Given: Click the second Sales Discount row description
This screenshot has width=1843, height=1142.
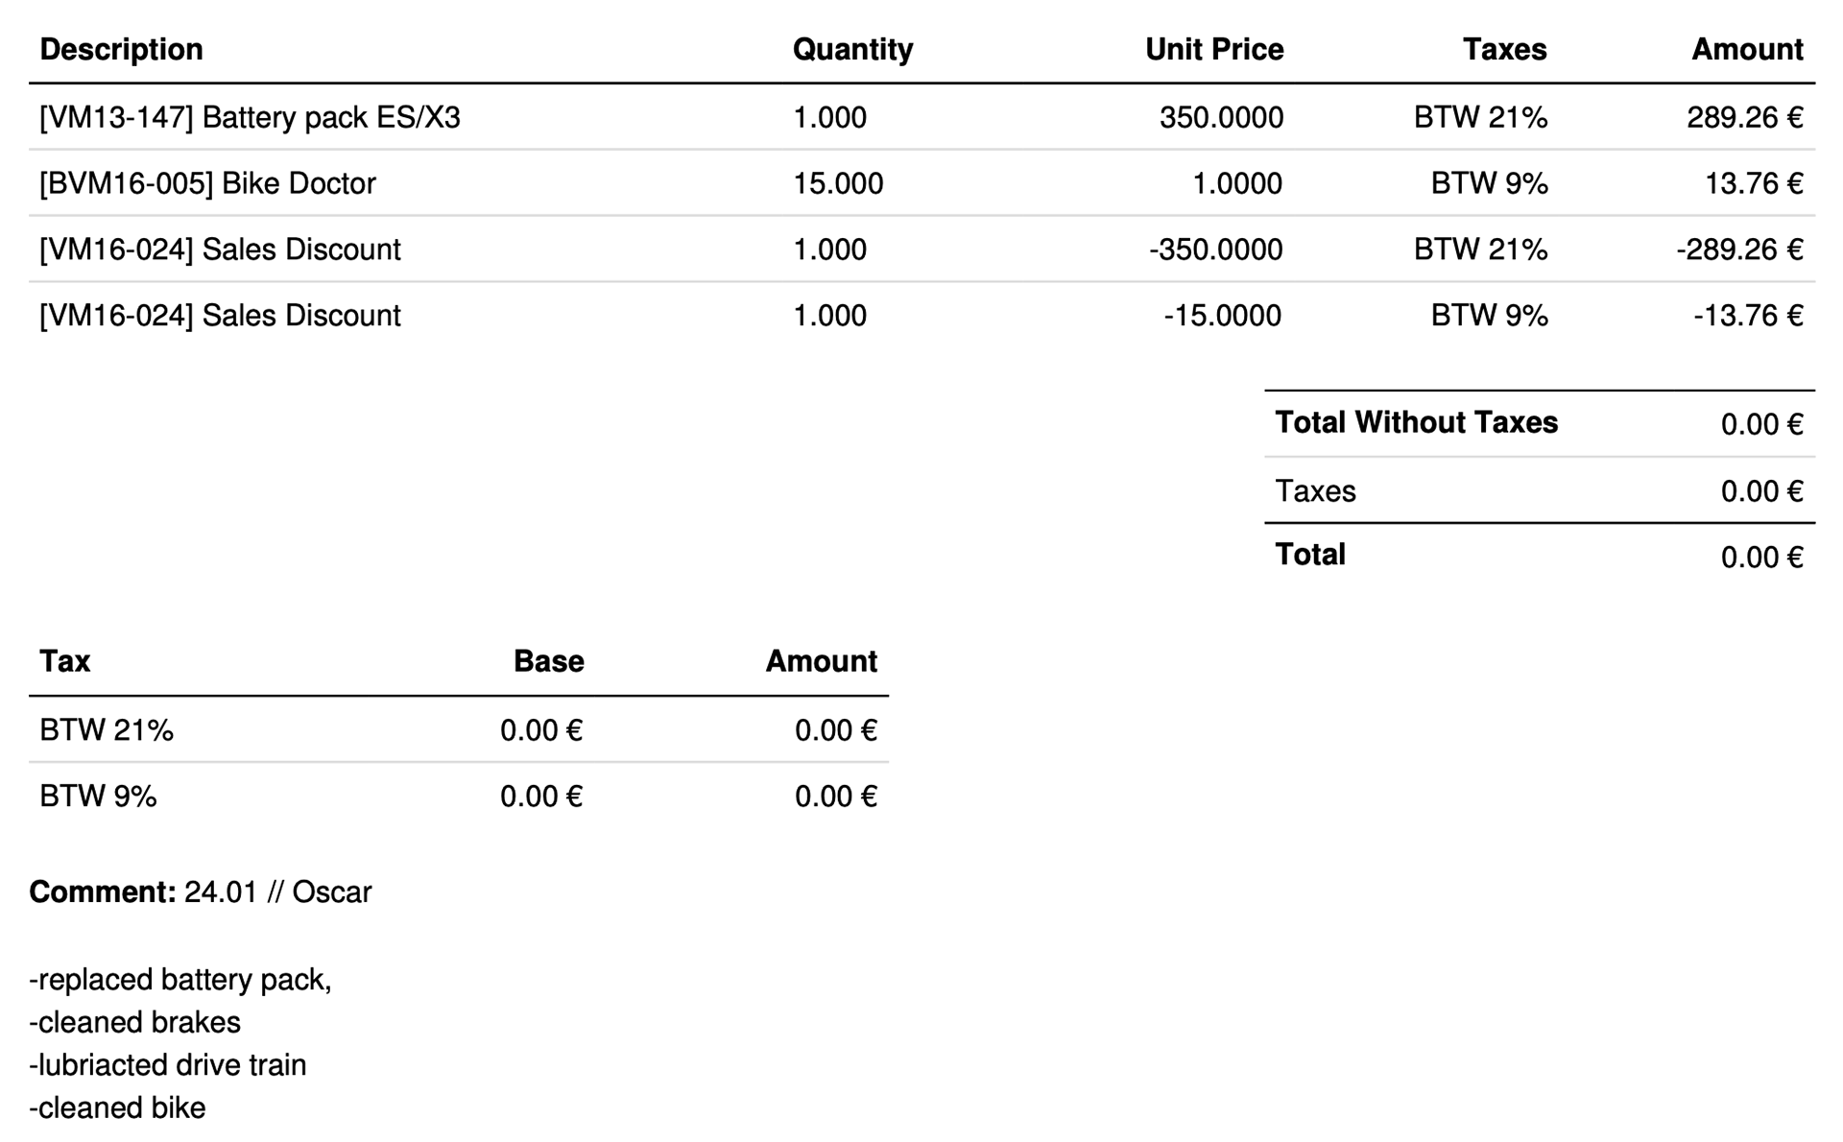Looking at the screenshot, I should [220, 316].
